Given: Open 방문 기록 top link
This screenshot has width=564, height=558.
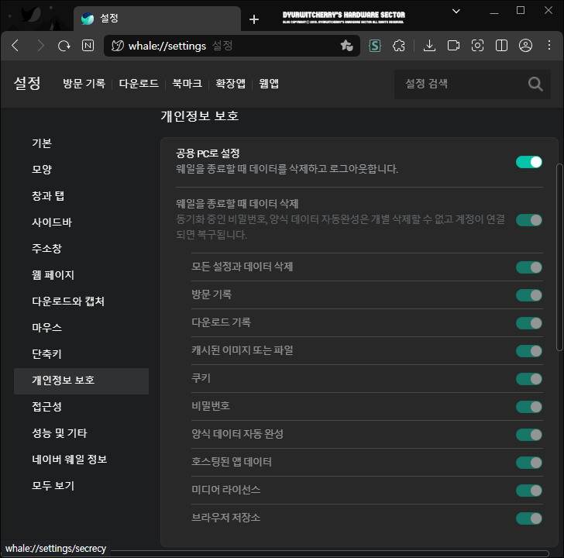Looking at the screenshot, I should (x=84, y=84).
